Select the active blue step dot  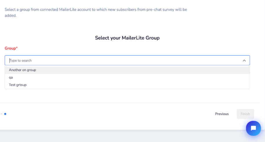pos(5,114)
